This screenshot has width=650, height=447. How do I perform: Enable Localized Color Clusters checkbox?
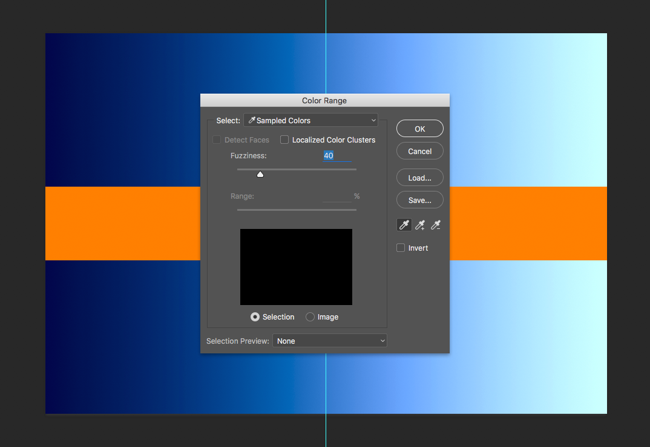pos(284,140)
